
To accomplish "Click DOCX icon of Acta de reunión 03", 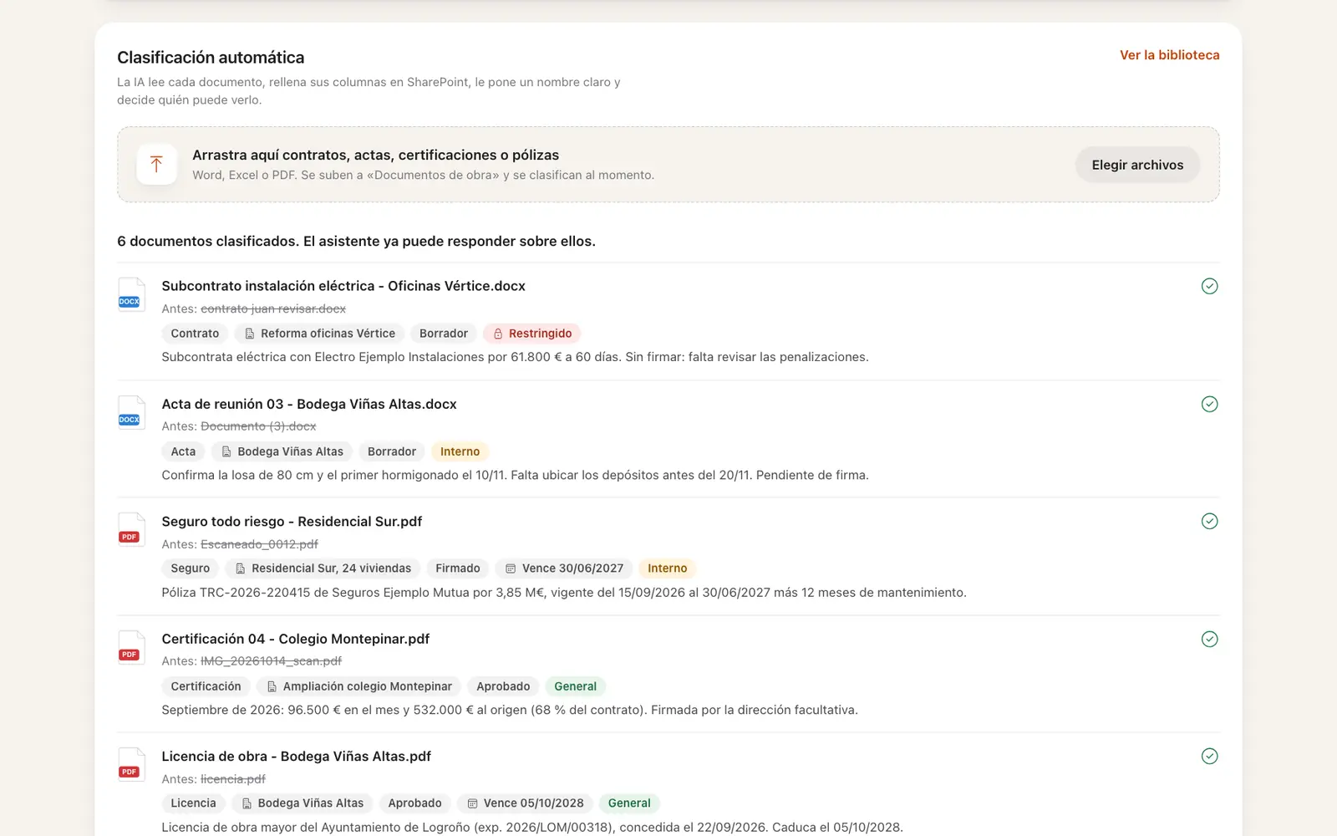I will (130, 412).
